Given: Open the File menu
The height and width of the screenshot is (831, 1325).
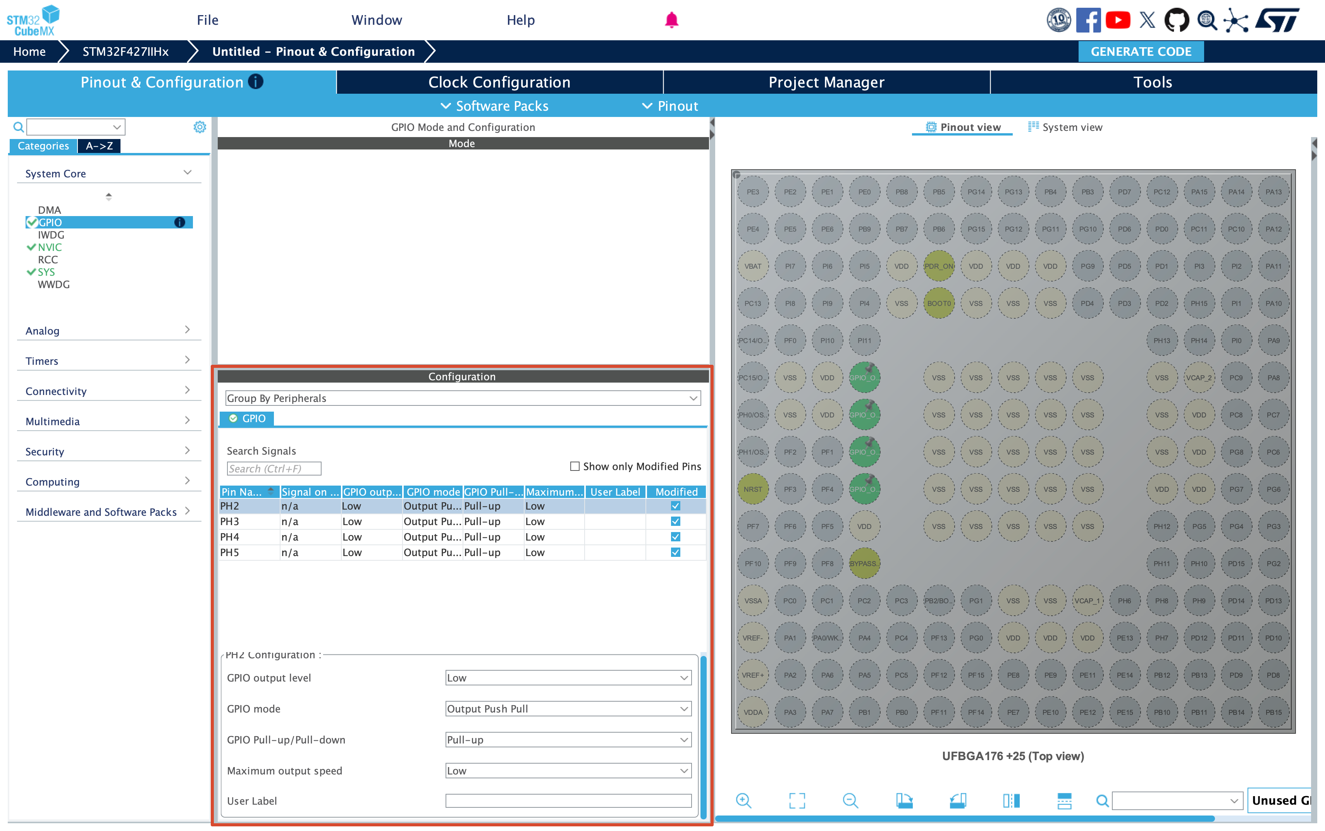Looking at the screenshot, I should [208, 21].
